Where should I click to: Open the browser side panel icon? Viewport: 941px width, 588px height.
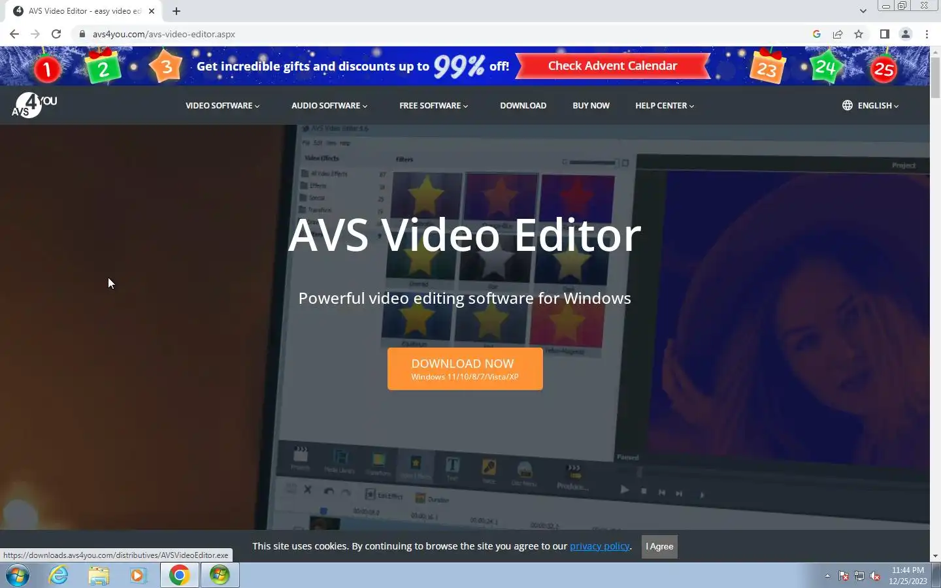(x=885, y=34)
